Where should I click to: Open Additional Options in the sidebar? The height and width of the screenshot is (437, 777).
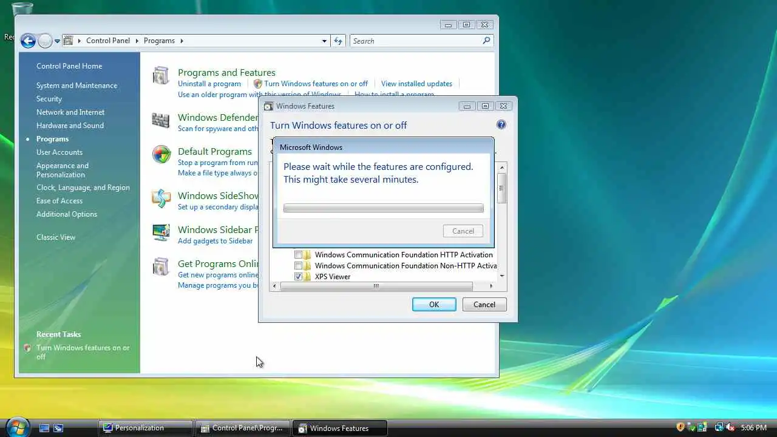pos(67,214)
